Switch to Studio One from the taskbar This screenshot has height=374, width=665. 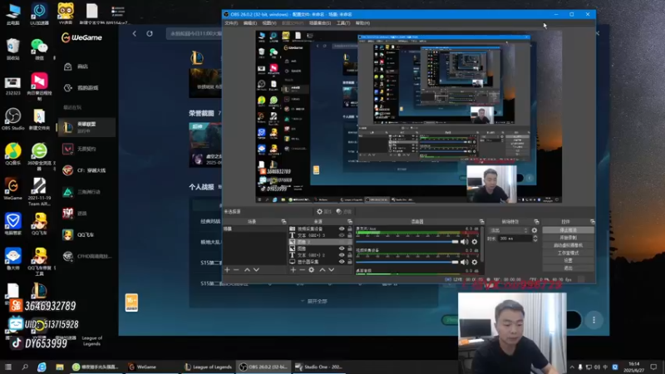[x=318, y=367]
